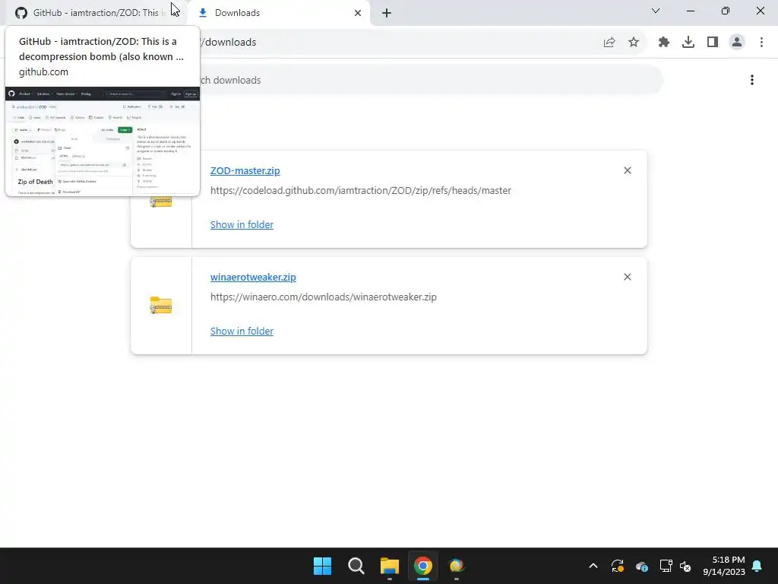Restore down the Chrome window
This screenshot has height=584, width=778.
tap(726, 11)
